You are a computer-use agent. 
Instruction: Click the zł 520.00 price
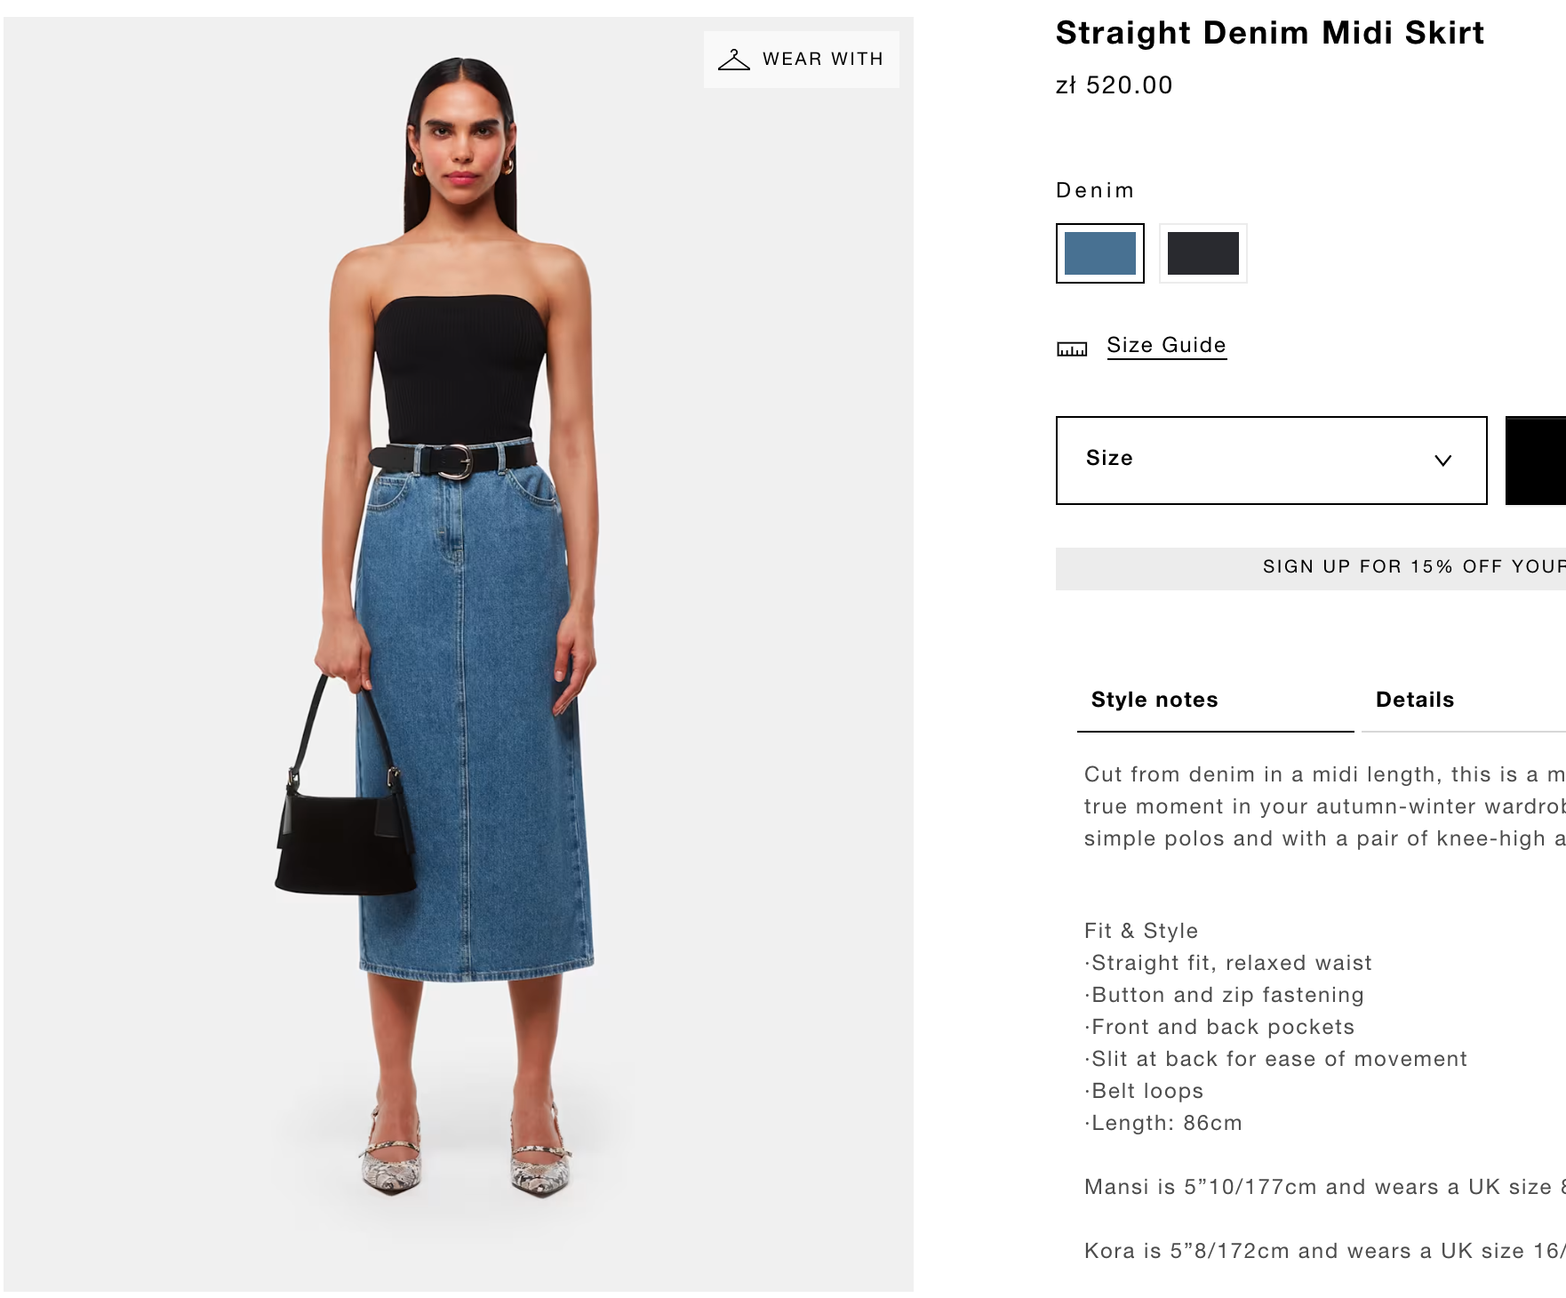[1114, 85]
